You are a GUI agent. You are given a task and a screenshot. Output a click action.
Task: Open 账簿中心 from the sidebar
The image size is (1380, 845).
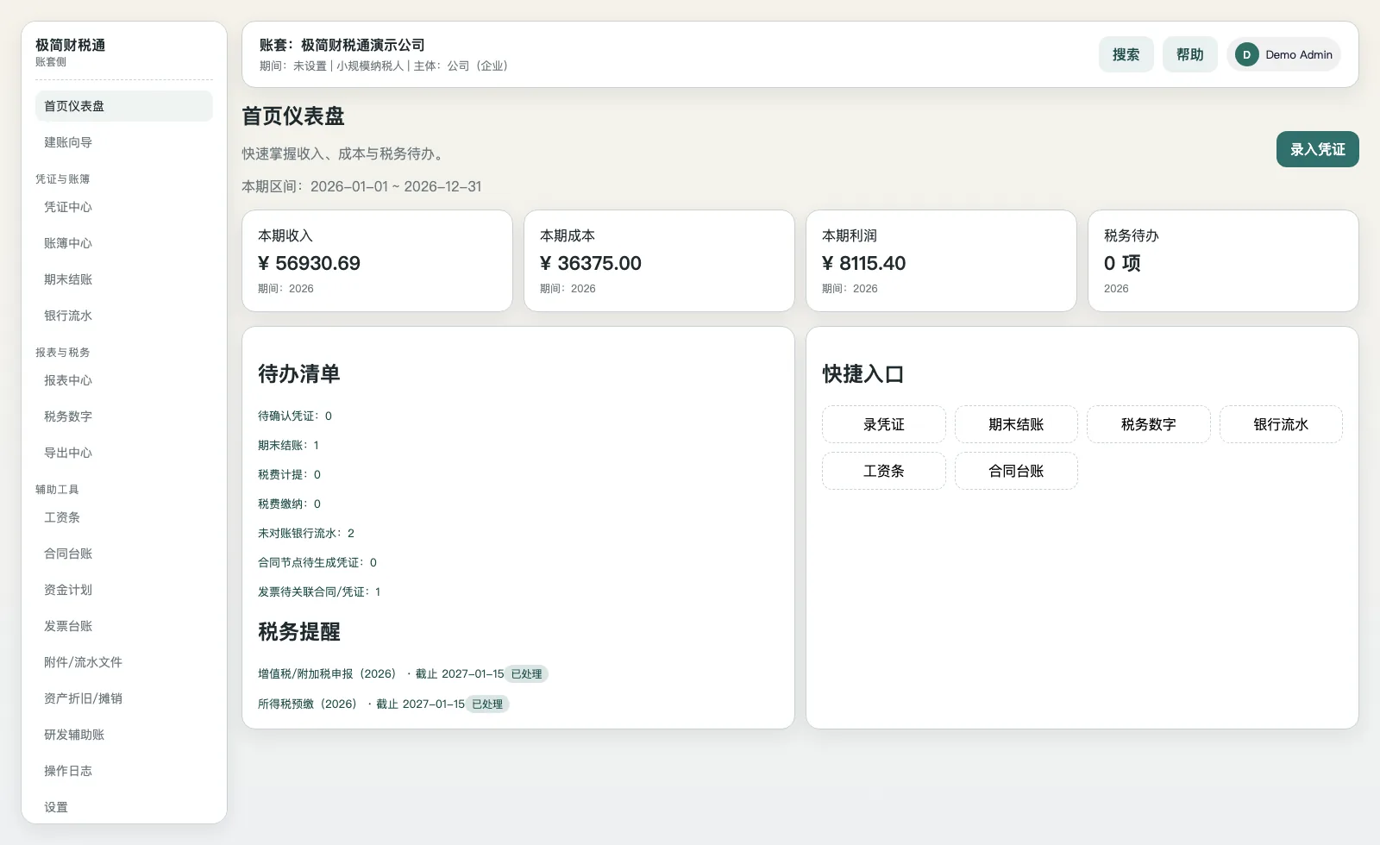coord(68,243)
